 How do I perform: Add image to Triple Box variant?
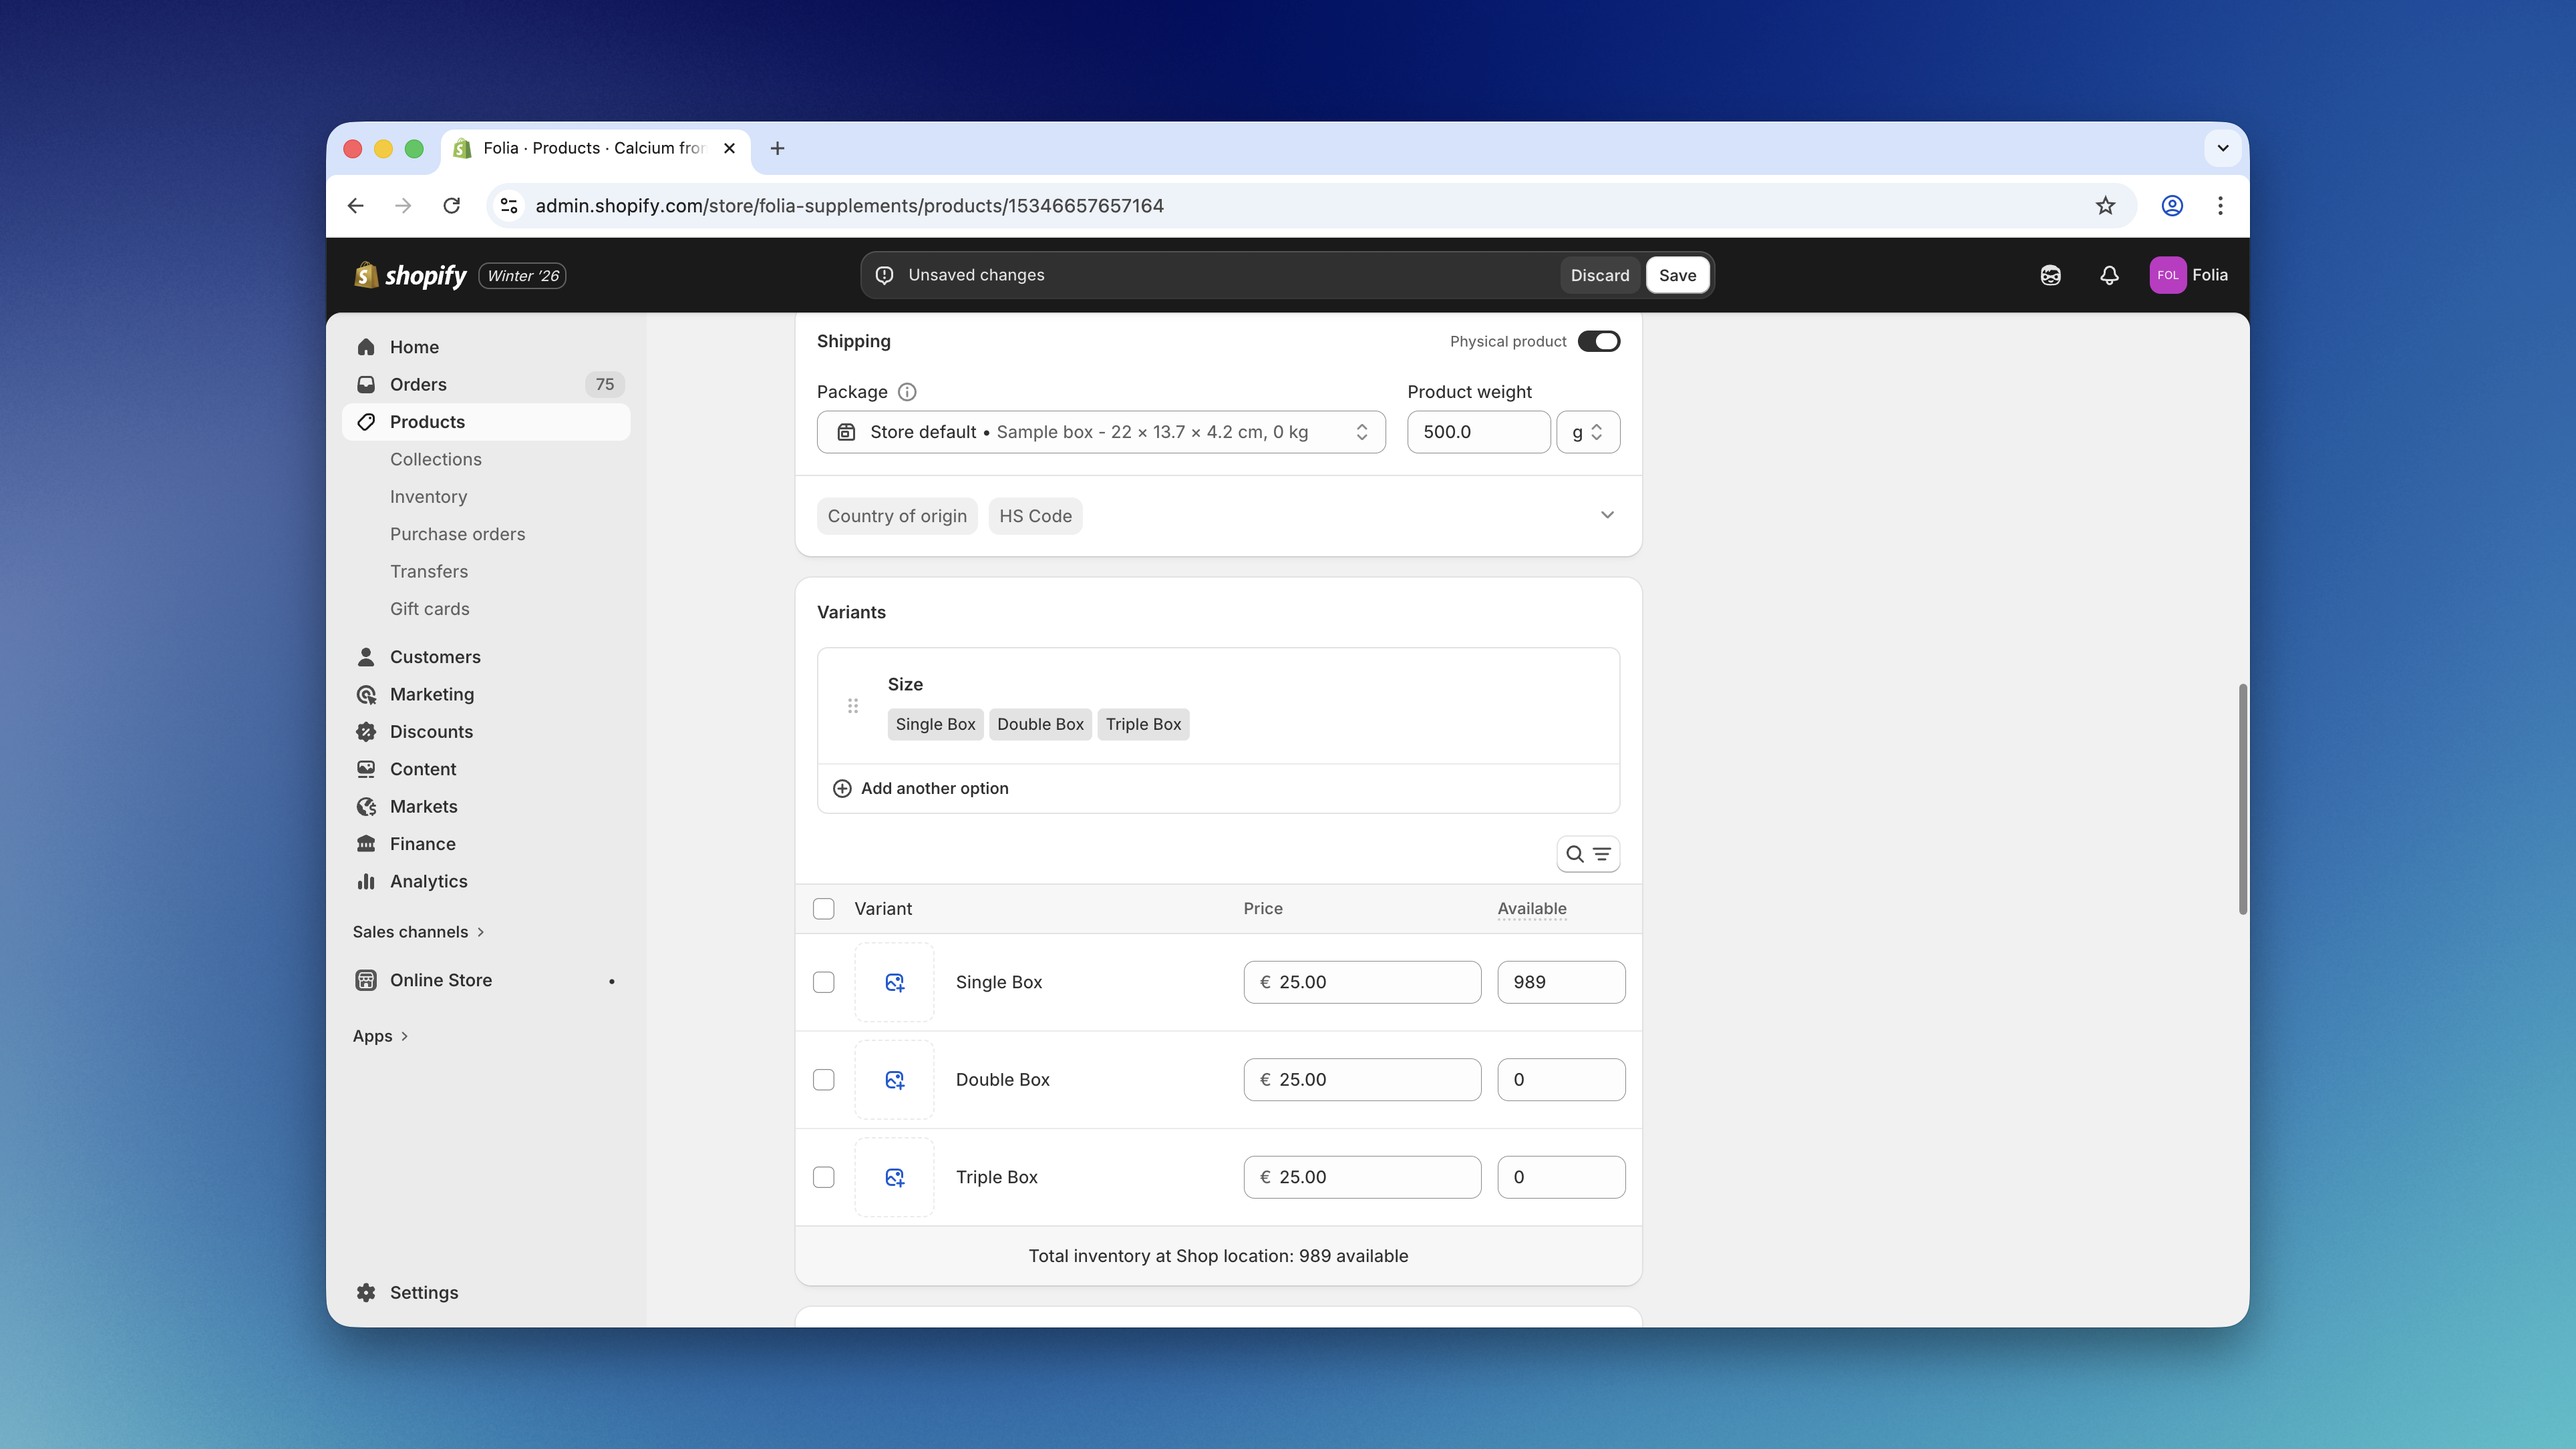894,1177
